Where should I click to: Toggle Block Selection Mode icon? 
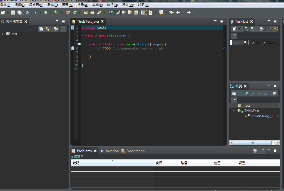click(136, 12)
